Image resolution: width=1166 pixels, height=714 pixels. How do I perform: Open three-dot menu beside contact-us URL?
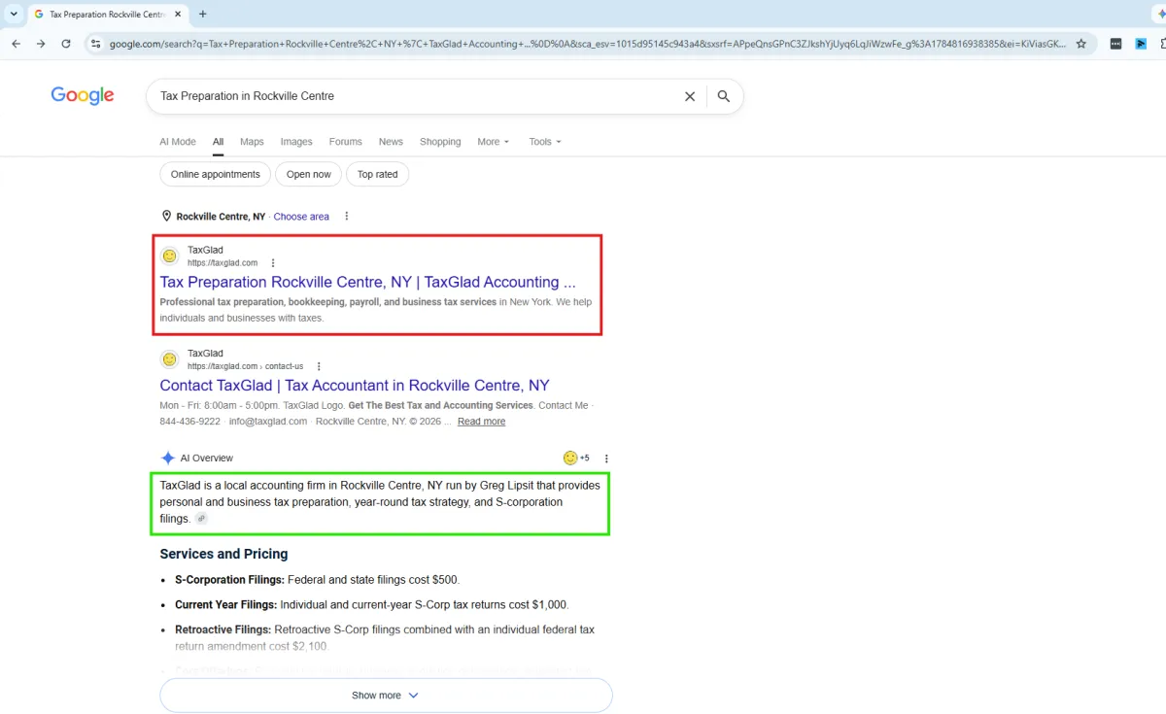click(319, 366)
